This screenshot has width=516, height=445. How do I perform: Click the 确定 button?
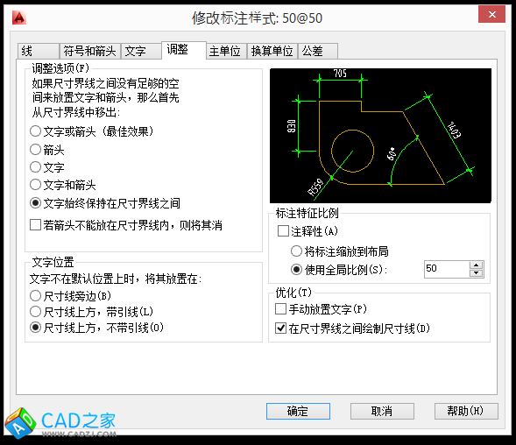point(298,411)
